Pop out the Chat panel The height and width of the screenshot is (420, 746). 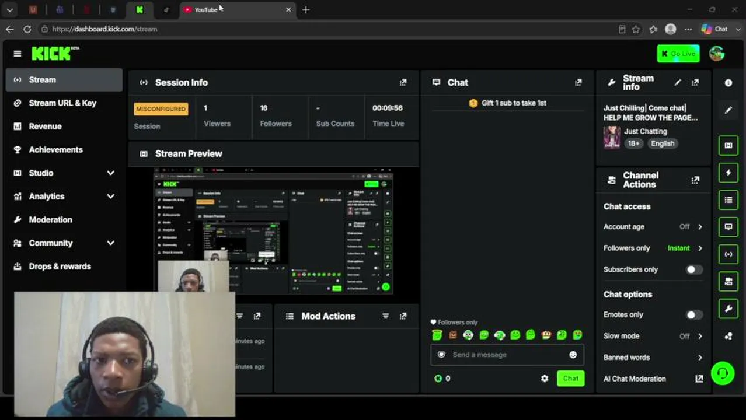tap(578, 83)
